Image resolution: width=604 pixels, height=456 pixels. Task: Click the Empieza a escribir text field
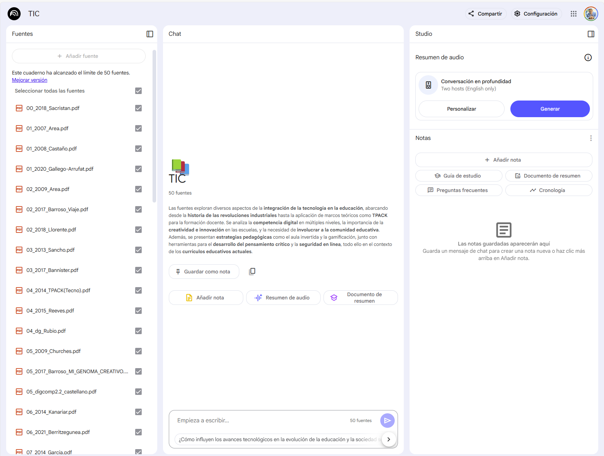(260, 421)
